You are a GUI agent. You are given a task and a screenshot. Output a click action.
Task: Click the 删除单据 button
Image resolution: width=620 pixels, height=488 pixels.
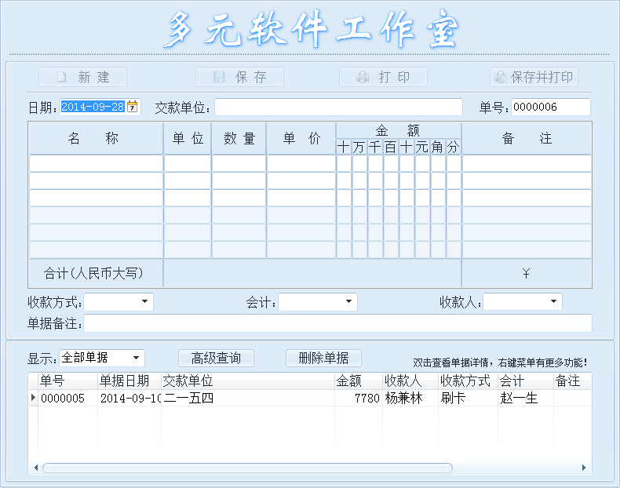[x=323, y=358]
